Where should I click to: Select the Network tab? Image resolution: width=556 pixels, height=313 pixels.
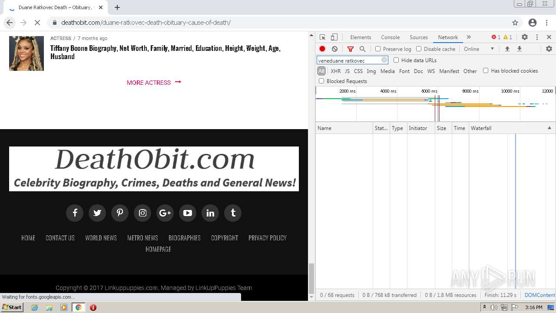click(x=448, y=37)
